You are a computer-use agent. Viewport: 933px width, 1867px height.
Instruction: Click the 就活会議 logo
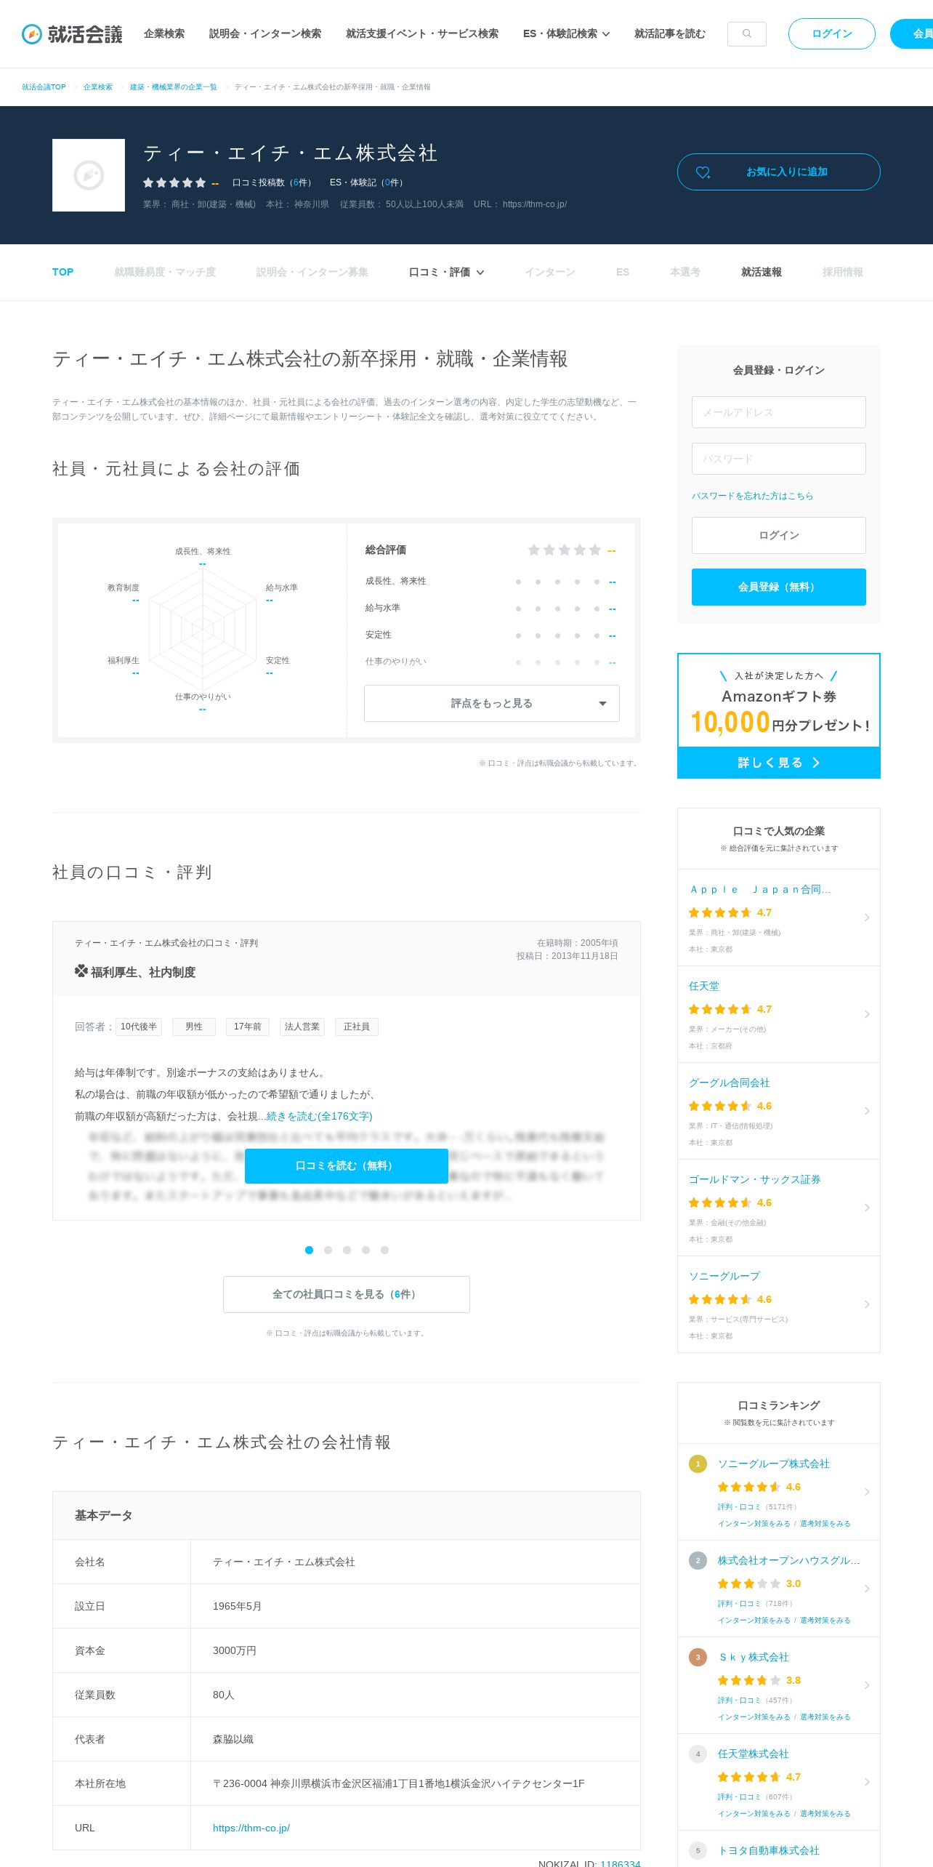[72, 34]
